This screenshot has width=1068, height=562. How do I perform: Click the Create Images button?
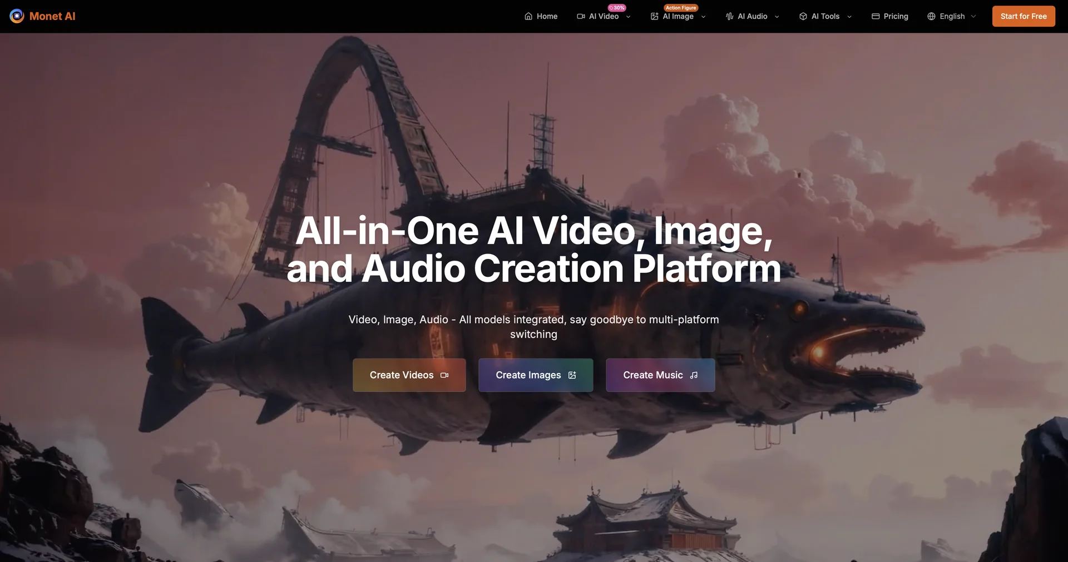(x=536, y=375)
